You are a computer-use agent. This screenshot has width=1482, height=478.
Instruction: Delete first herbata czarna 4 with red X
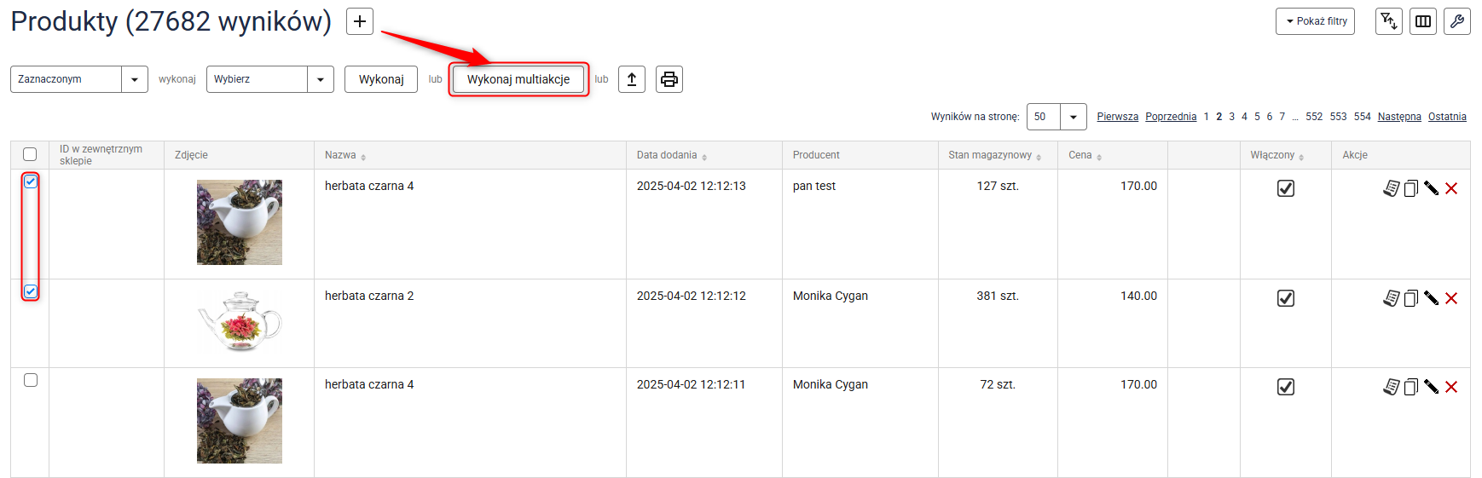click(1451, 188)
